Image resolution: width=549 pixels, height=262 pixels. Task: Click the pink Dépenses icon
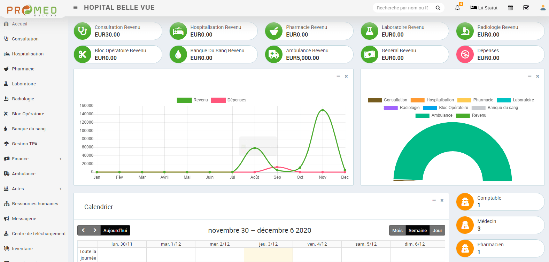click(x=465, y=54)
